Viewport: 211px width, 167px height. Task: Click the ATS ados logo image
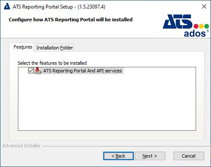tap(186, 26)
